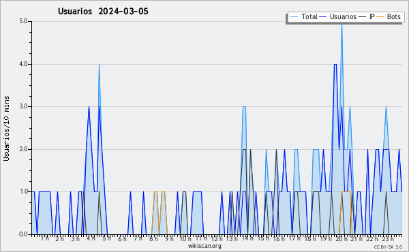
Task: Click the '8 h' x-axis label
Action: [153, 238]
